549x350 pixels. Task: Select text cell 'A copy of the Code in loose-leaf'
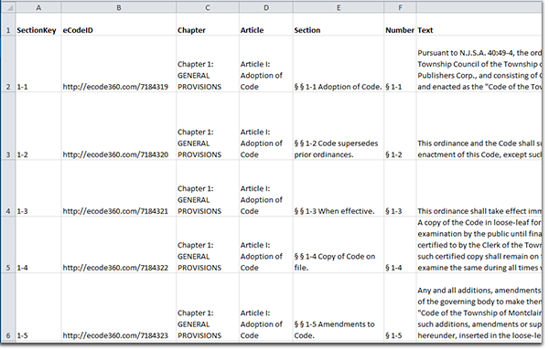point(479,245)
